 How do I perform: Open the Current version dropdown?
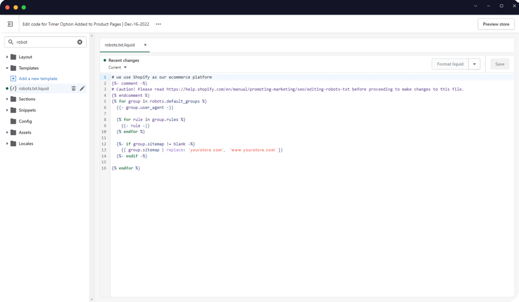coord(118,67)
